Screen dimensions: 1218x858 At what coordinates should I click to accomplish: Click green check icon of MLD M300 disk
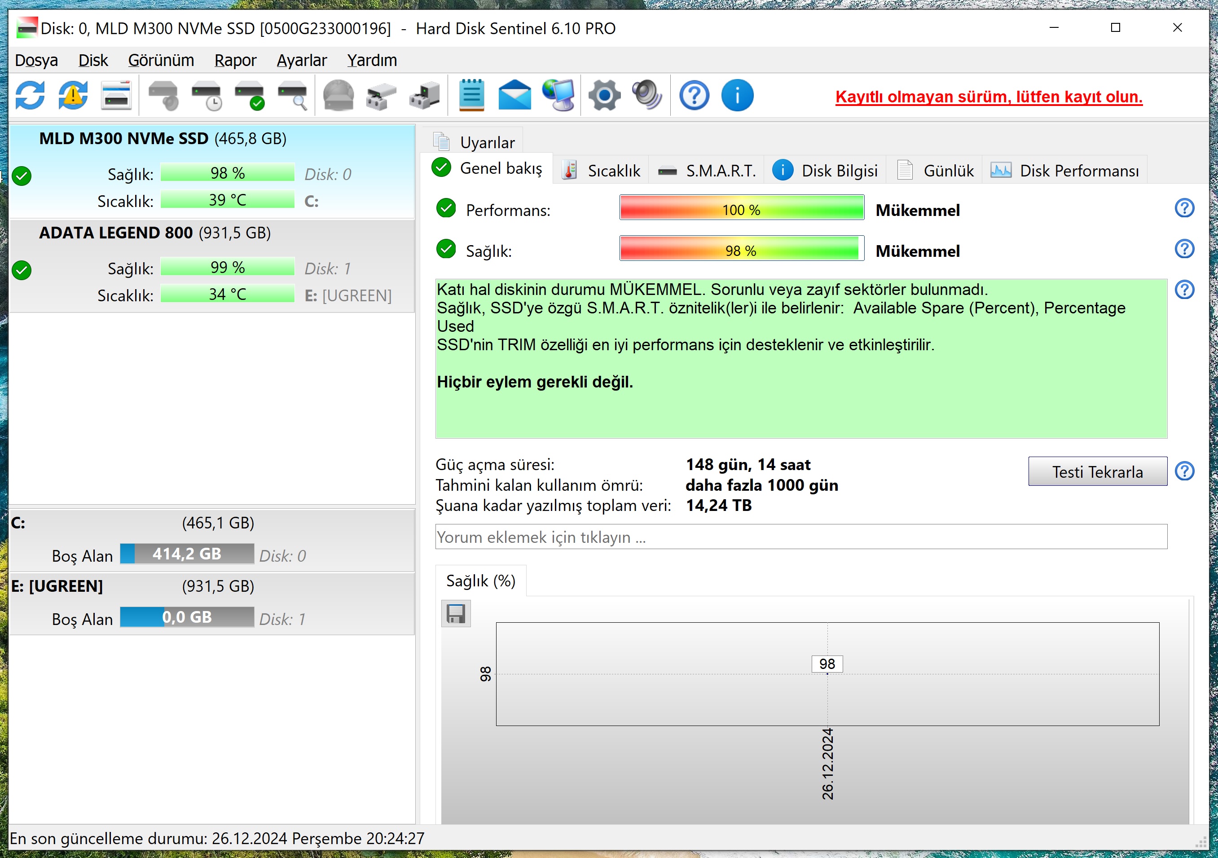tap(22, 176)
